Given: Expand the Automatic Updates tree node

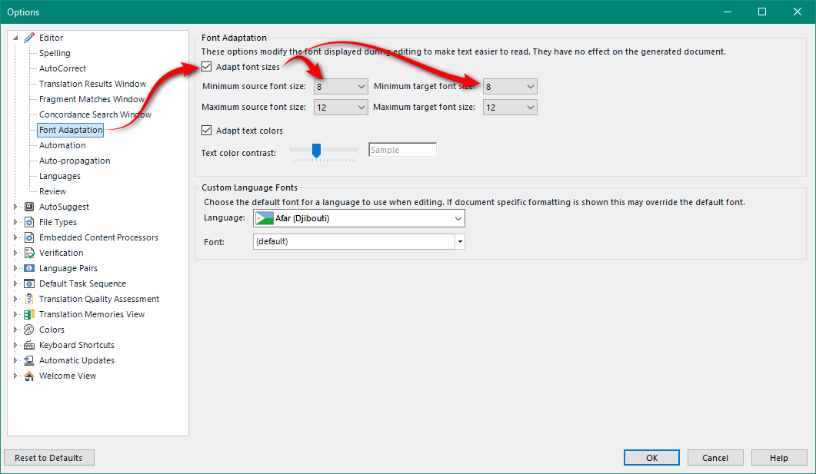Looking at the screenshot, I should coord(15,360).
